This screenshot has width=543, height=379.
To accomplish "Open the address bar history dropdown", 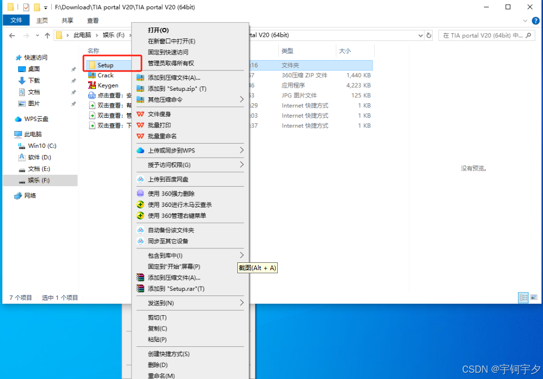I will (420, 35).
